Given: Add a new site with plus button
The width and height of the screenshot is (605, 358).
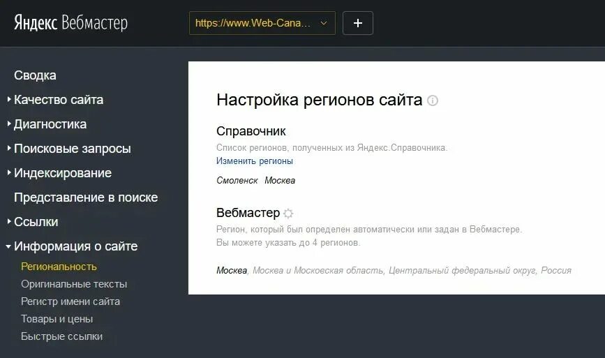Looking at the screenshot, I should coord(358,23).
